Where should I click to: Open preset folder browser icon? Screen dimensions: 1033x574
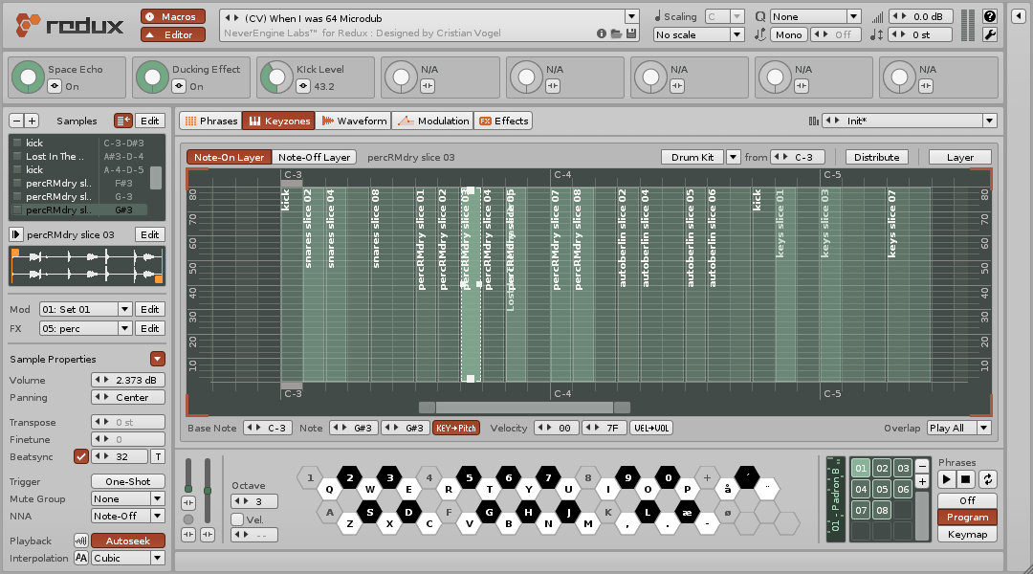point(616,33)
